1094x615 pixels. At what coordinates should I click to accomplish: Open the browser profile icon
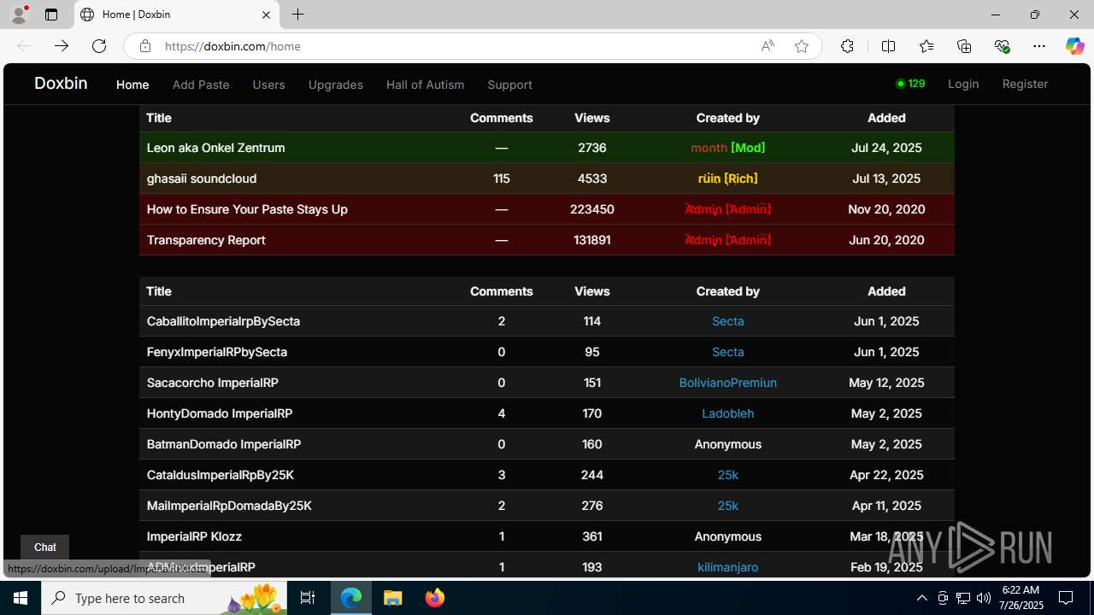tap(19, 15)
